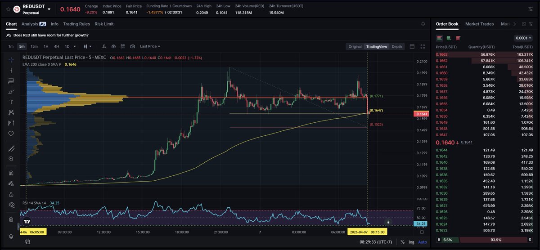Show both bids and asks in the order book
This screenshot has height=250, width=540.
(440, 38)
